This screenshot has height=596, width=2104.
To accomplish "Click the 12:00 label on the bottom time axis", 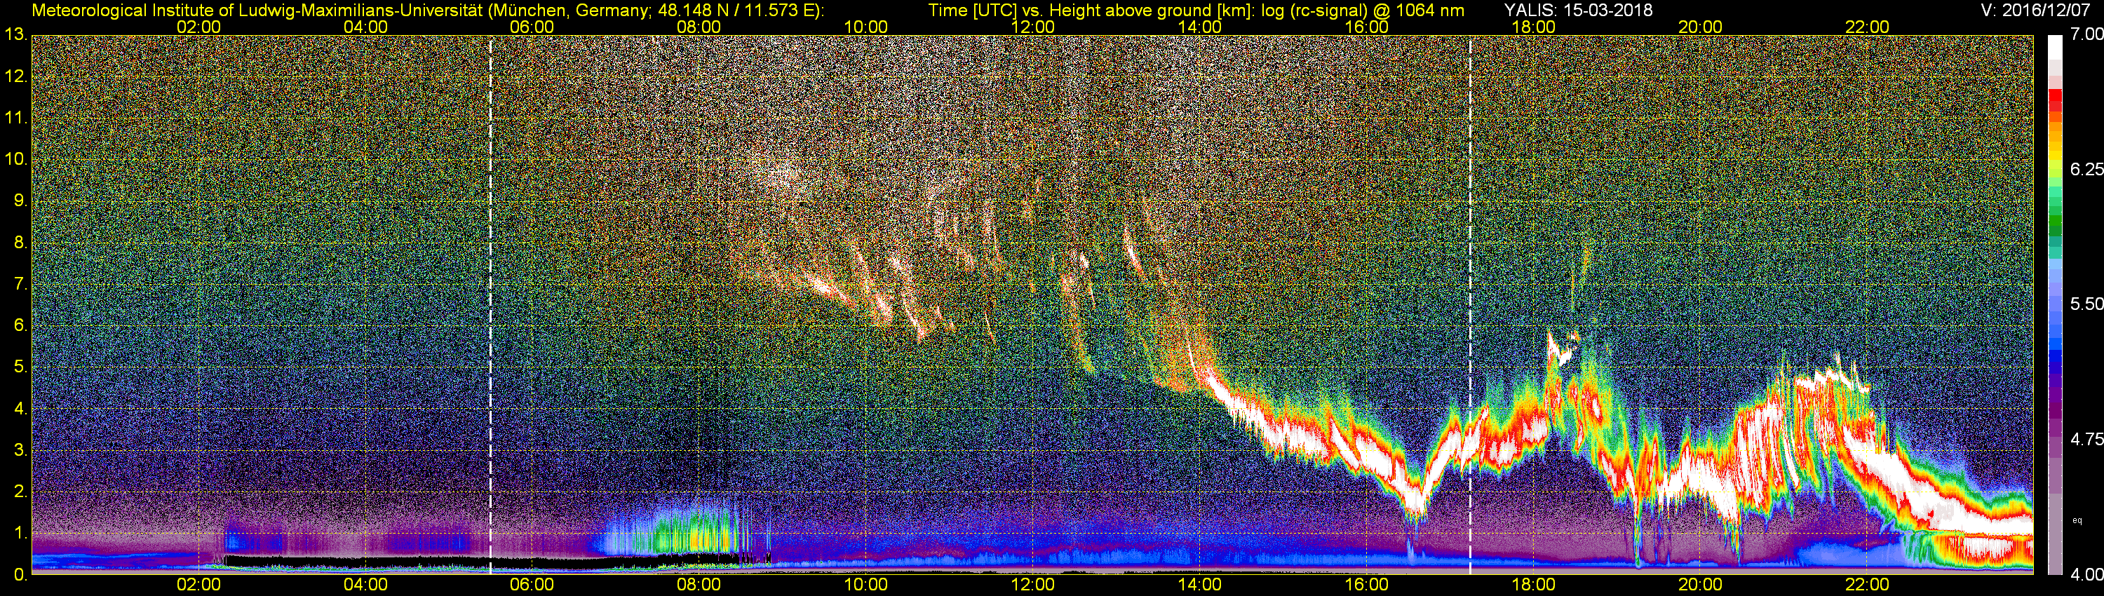I will pyautogui.click(x=1032, y=585).
